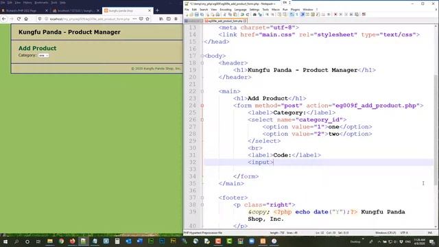The width and height of the screenshot is (439, 247).
Task: Go back in Firefox
Action: coord(4,19)
